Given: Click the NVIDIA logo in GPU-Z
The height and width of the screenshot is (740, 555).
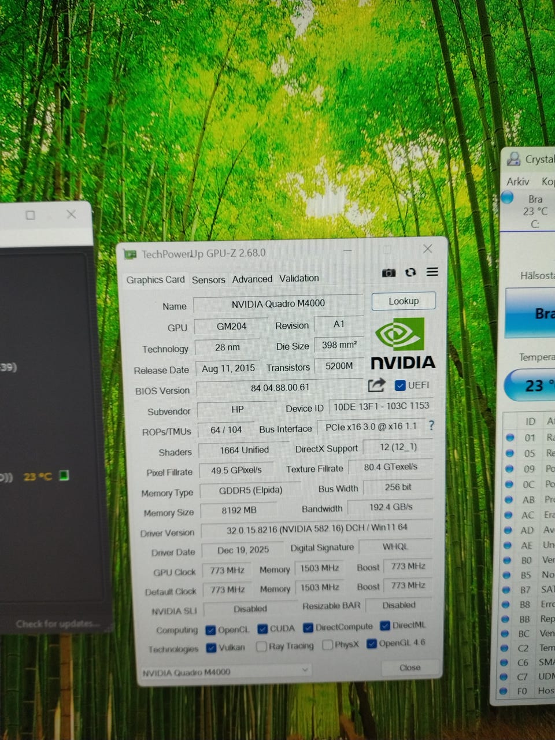Looking at the screenshot, I should click(403, 343).
